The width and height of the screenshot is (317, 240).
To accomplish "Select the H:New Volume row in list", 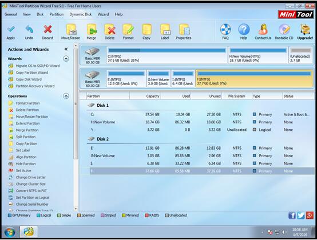I will 200,122.
